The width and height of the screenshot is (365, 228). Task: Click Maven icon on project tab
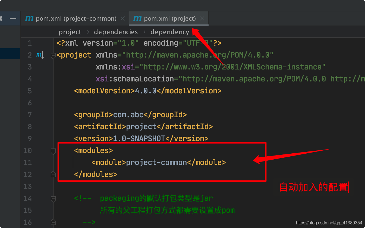pos(137,18)
